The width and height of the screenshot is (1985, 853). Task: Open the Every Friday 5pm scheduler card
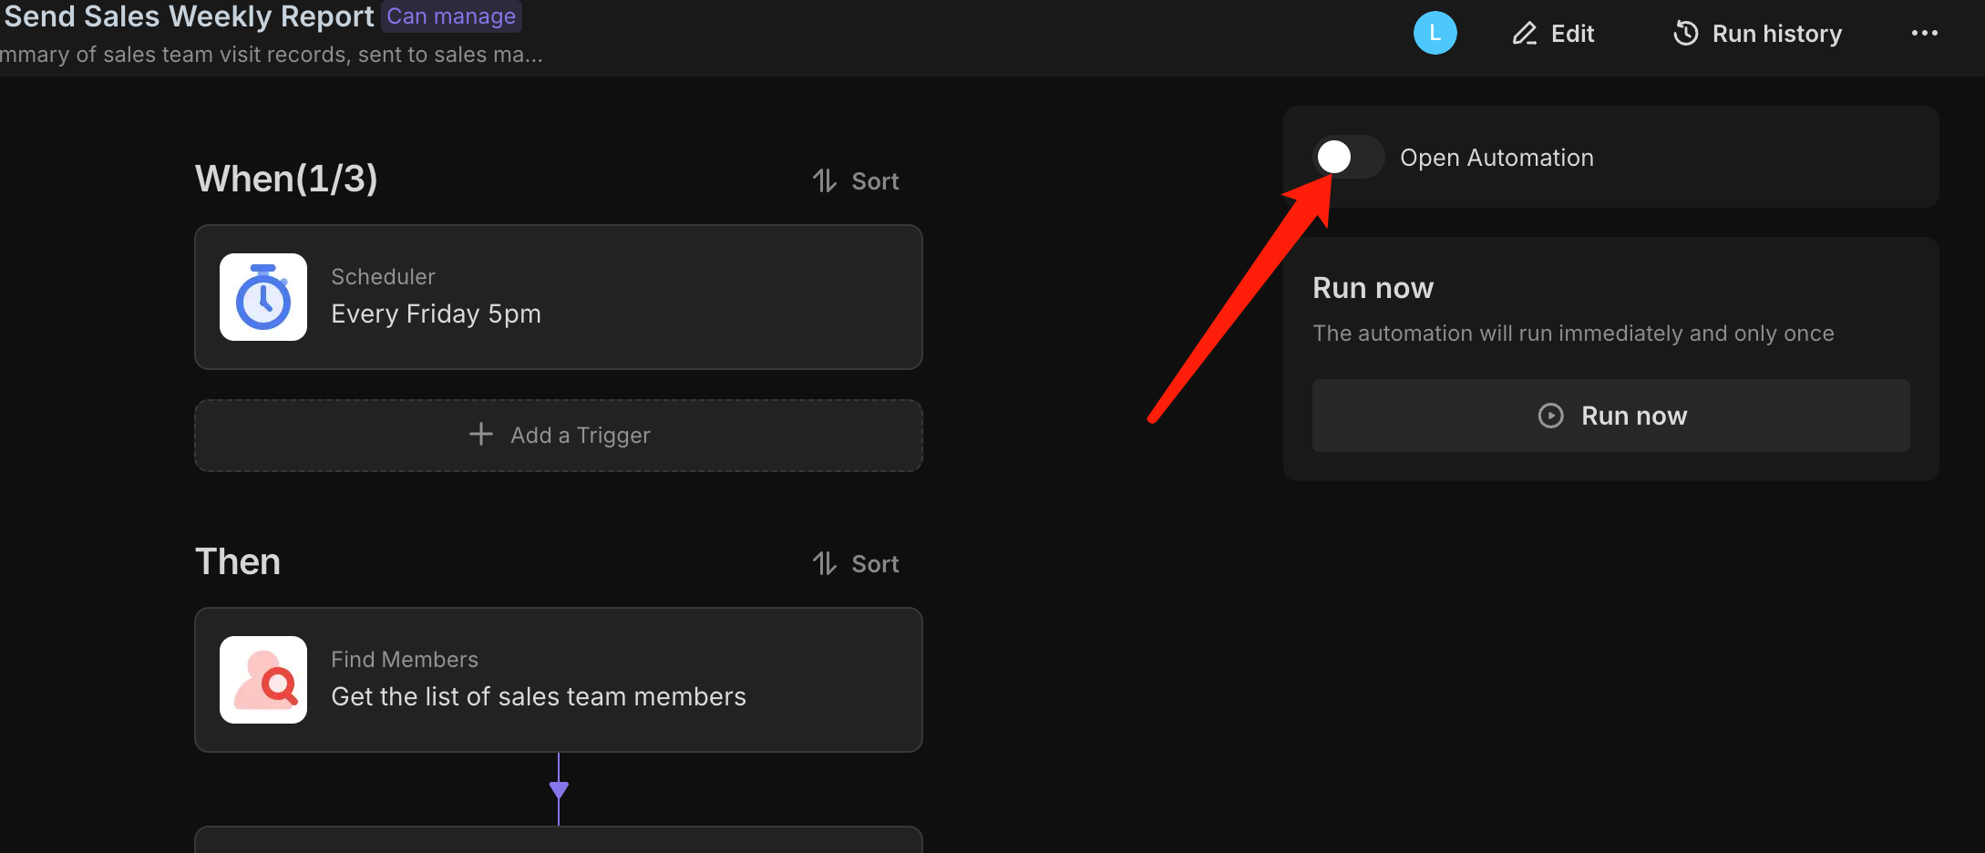click(559, 297)
